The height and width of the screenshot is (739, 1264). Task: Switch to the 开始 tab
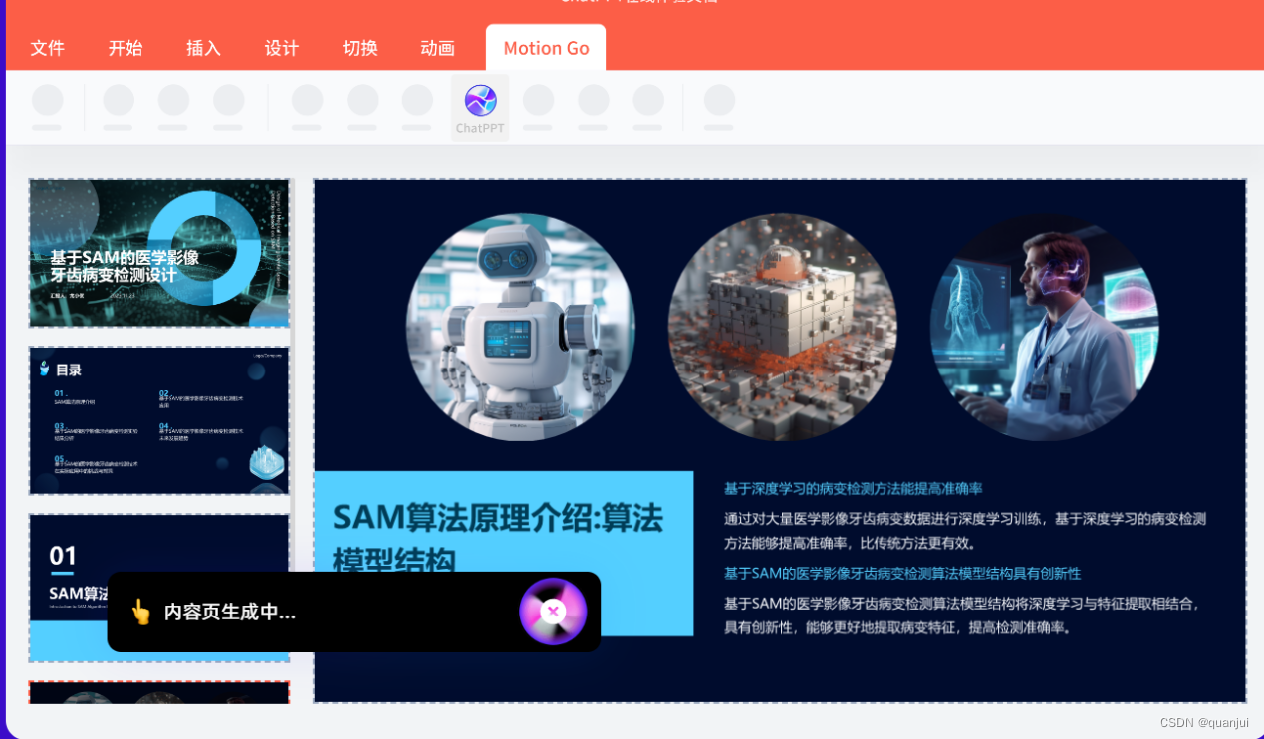click(126, 48)
